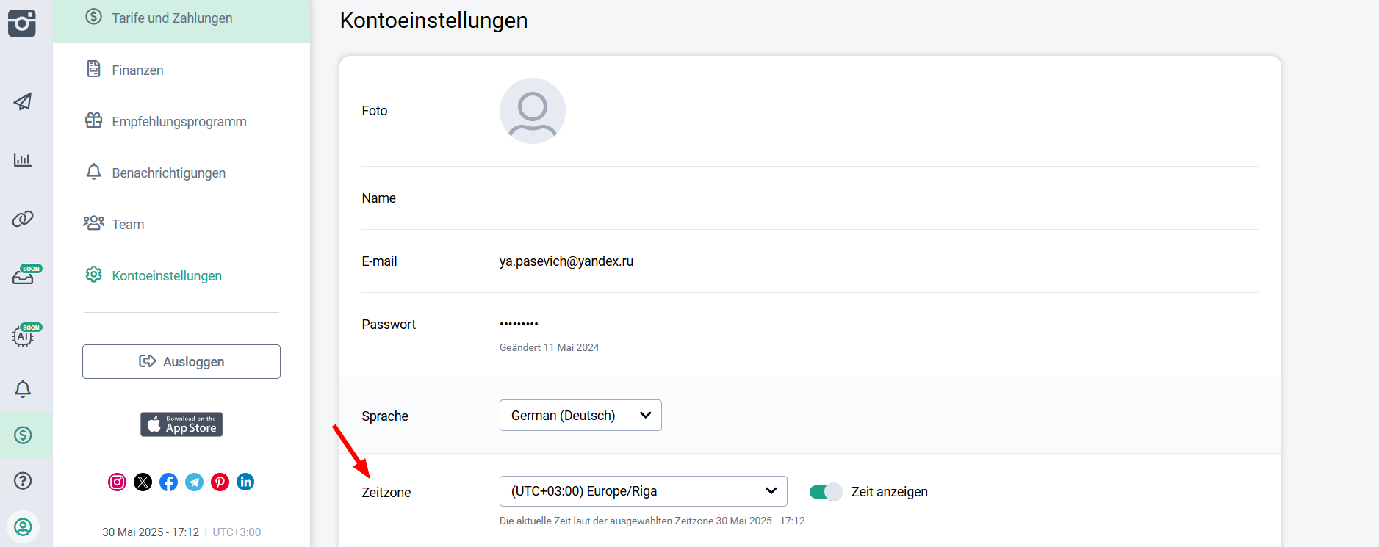Click the masked Passwort field value
The height and width of the screenshot is (547, 1379).
pyautogui.click(x=519, y=324)
